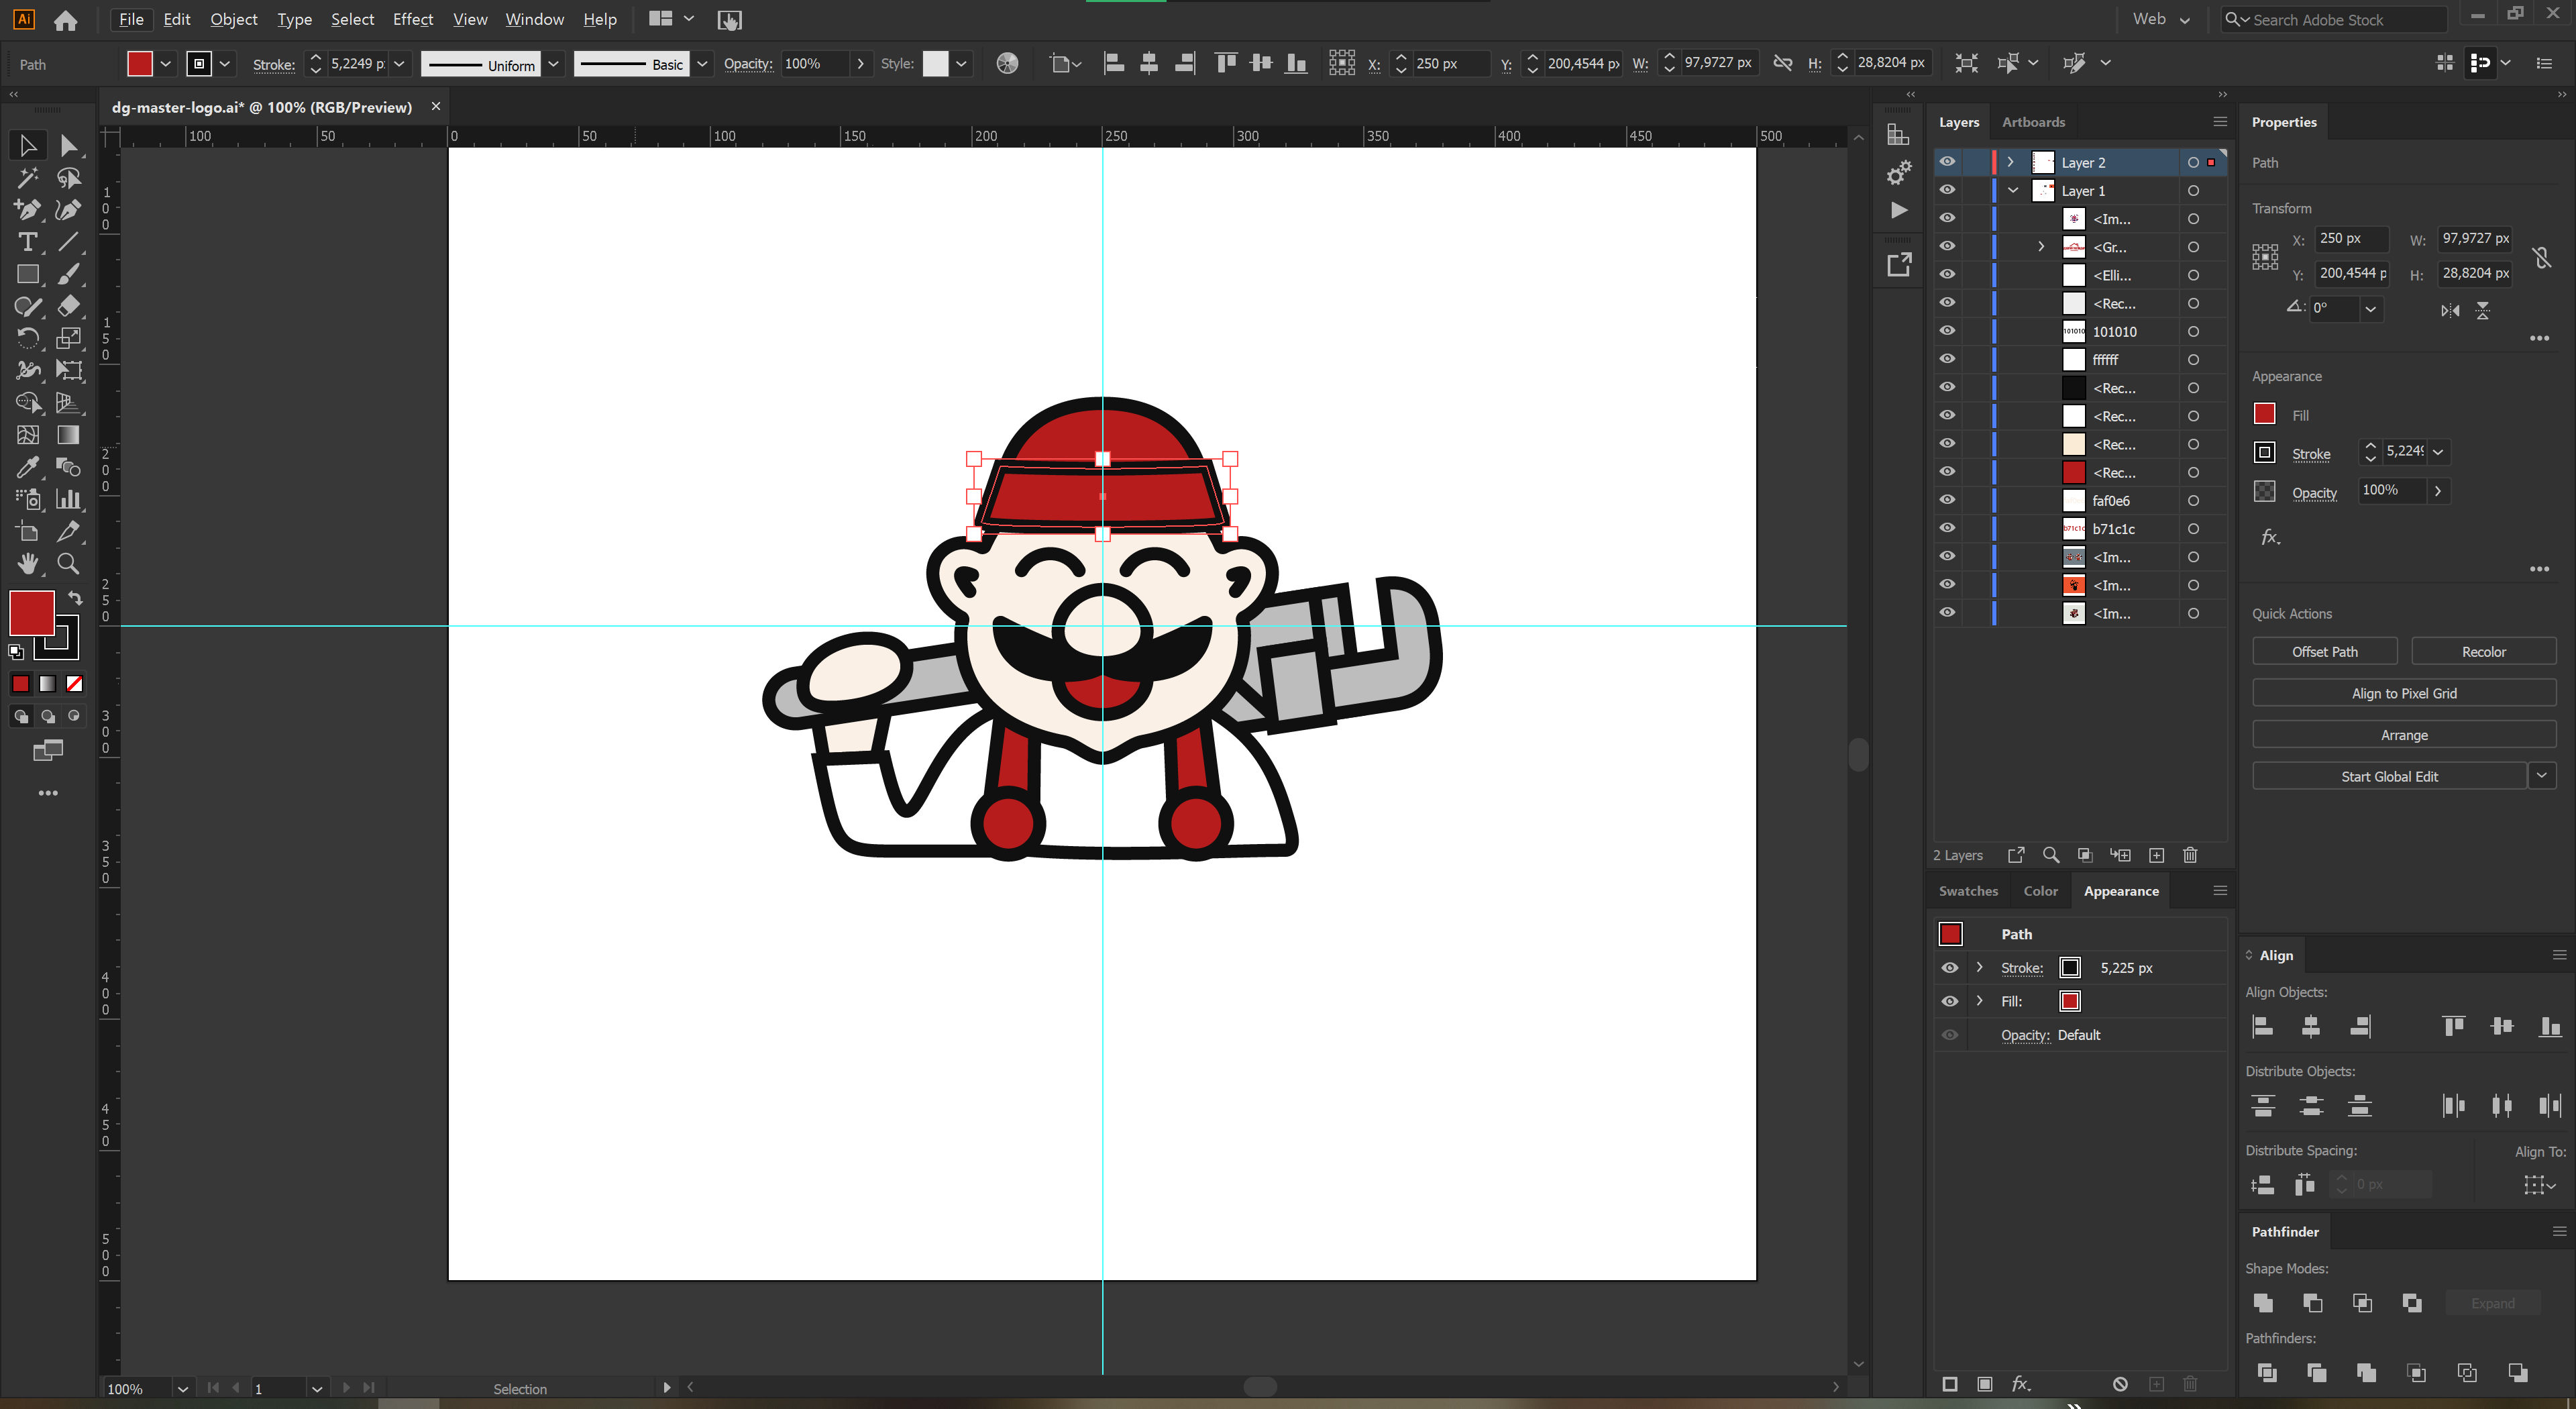Select the Direct Selection tool
This screenshot has height=1409, width=2576.
tap(70, 145)
